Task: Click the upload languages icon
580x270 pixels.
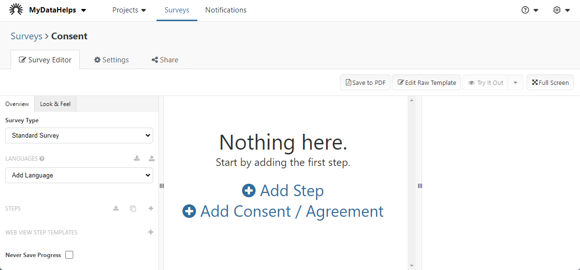Action: coord(152,158)
